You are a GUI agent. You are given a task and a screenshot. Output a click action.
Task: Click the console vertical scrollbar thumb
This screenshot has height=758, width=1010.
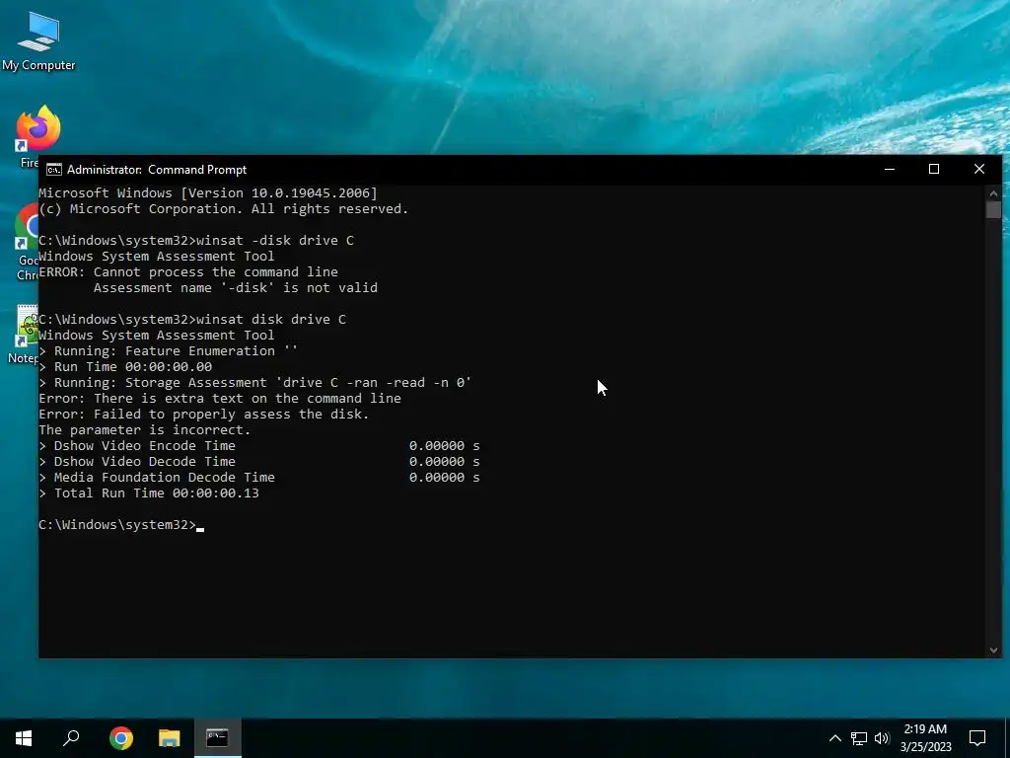pos(993,209)
